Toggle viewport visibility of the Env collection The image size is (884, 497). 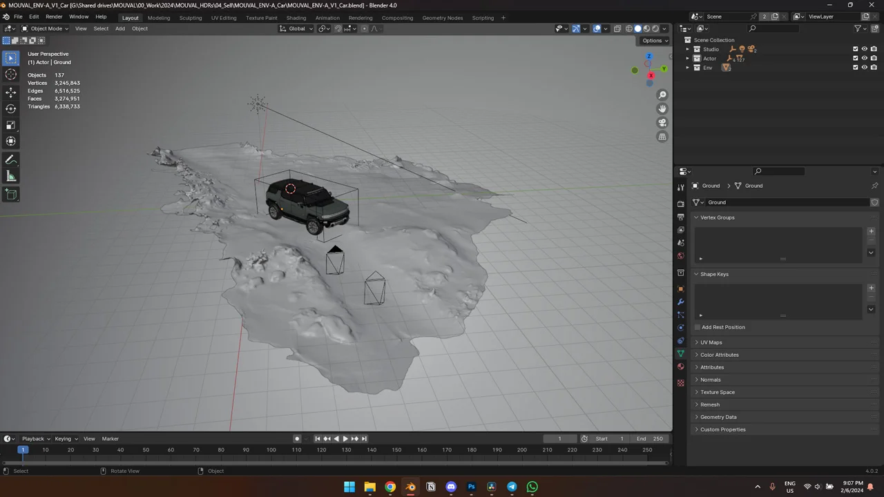point(865,67)
